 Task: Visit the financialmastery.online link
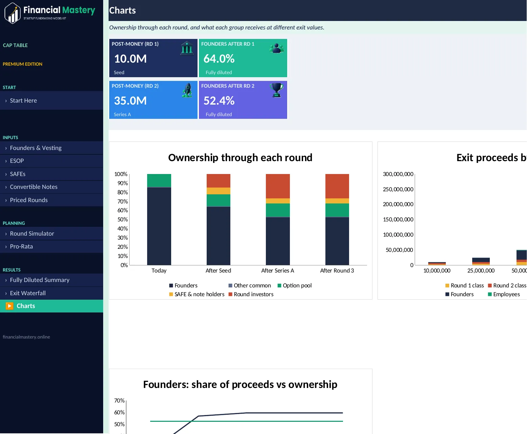pos(26,337)
